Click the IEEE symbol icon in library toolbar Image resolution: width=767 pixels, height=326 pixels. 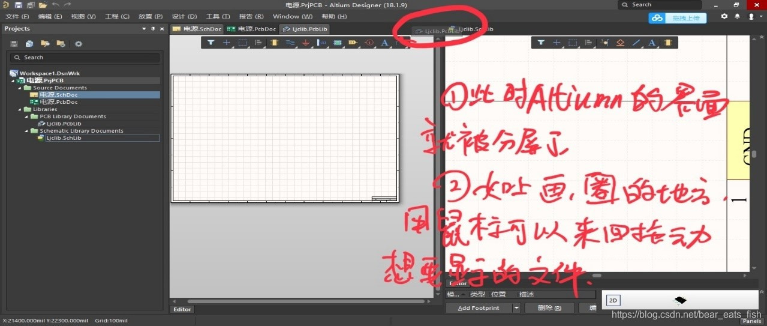coord(620,43)
